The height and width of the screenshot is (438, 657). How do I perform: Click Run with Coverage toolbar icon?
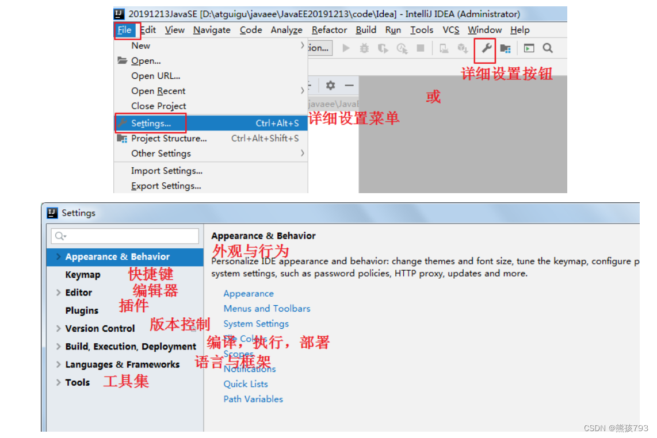[383, 49]
